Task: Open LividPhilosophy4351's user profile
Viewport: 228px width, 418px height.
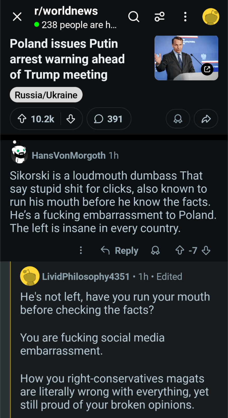Action: click(85, 277)
